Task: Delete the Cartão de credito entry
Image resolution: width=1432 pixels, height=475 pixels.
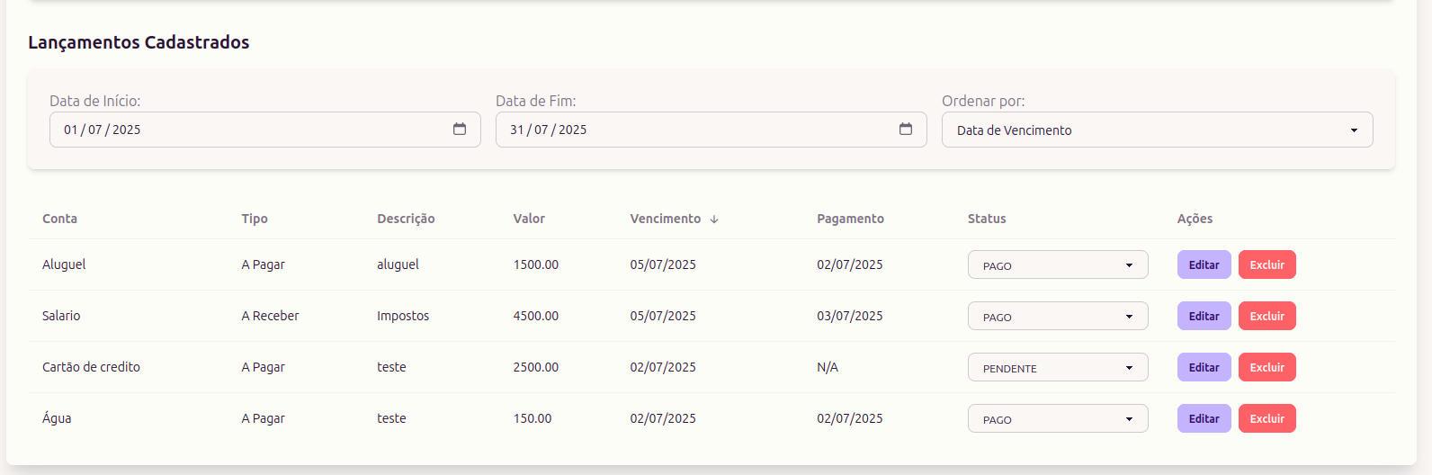Action: pyautogui.click(x=1266, y=367)
